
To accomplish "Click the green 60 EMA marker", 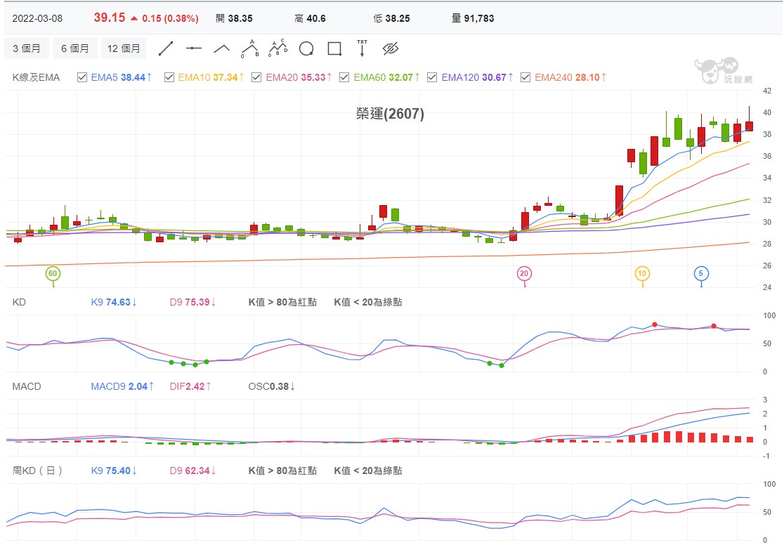I will [53, 274].
